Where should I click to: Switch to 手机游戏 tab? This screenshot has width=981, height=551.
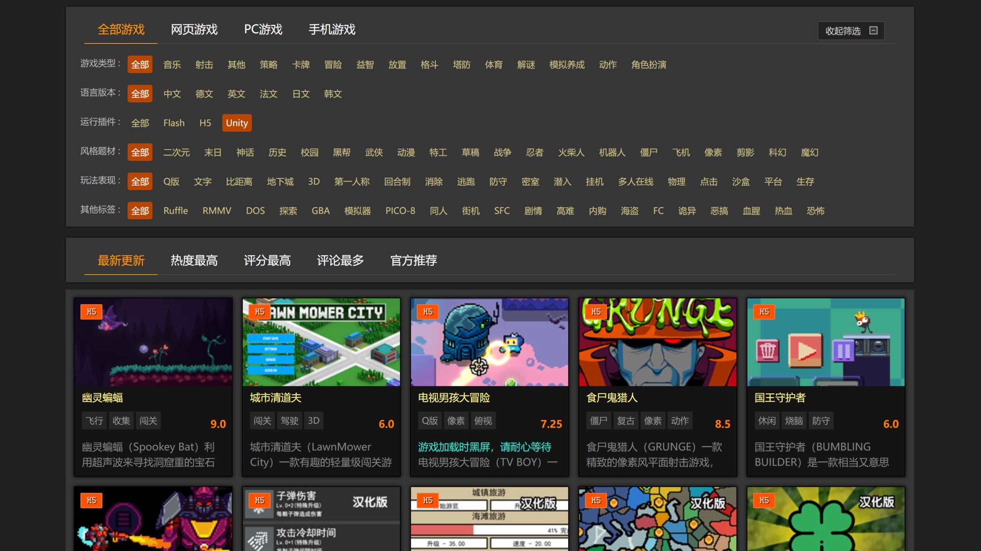(x=332, y=30)
